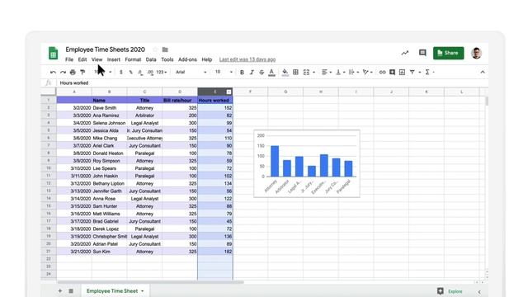This screenshot has width=528, height=297.
Task: Open the text wrapping dropdown
Action: [x=354, y=72]
